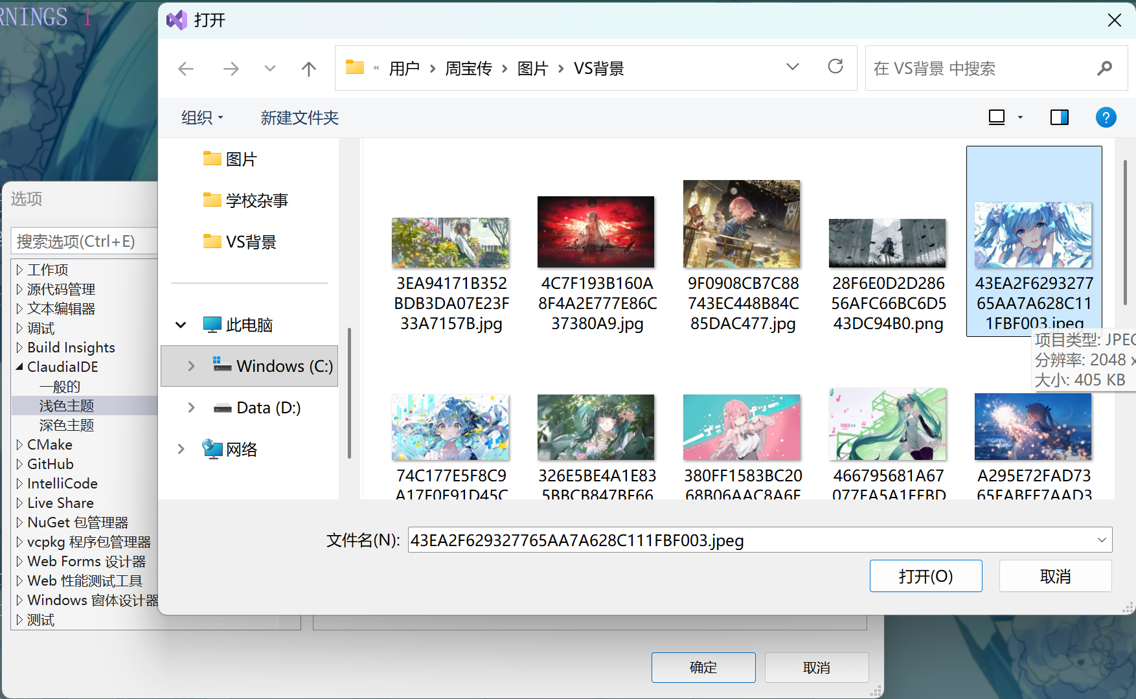Select IntelliCode in options tree
Viewport: 1136px width, 699px height.
[x=62, y=483]
